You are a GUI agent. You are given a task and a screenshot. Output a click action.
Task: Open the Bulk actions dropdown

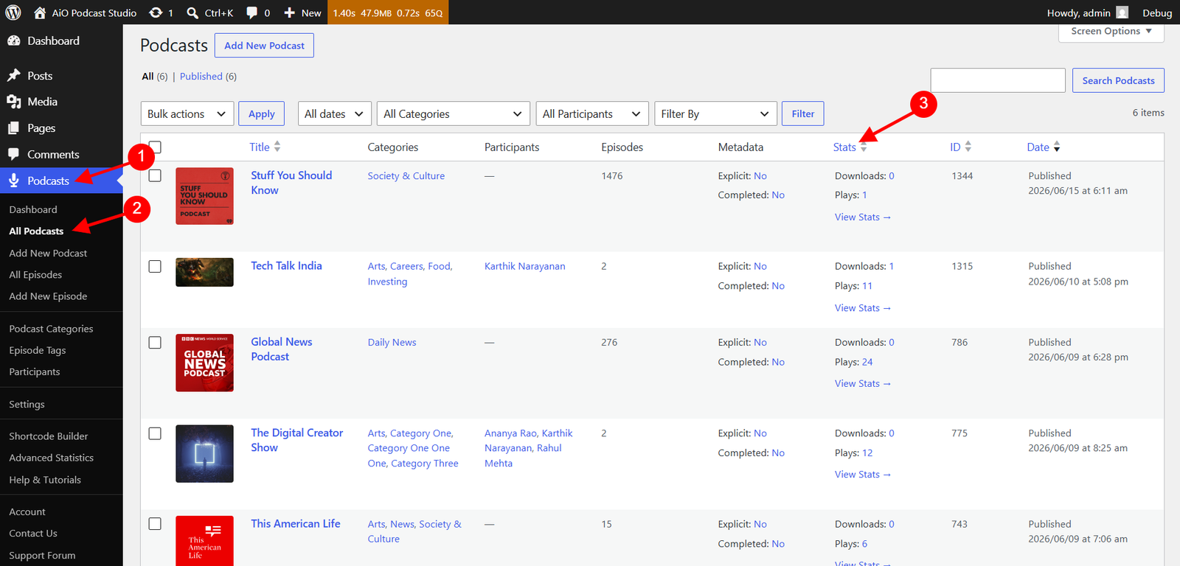(x=187, y=113)
